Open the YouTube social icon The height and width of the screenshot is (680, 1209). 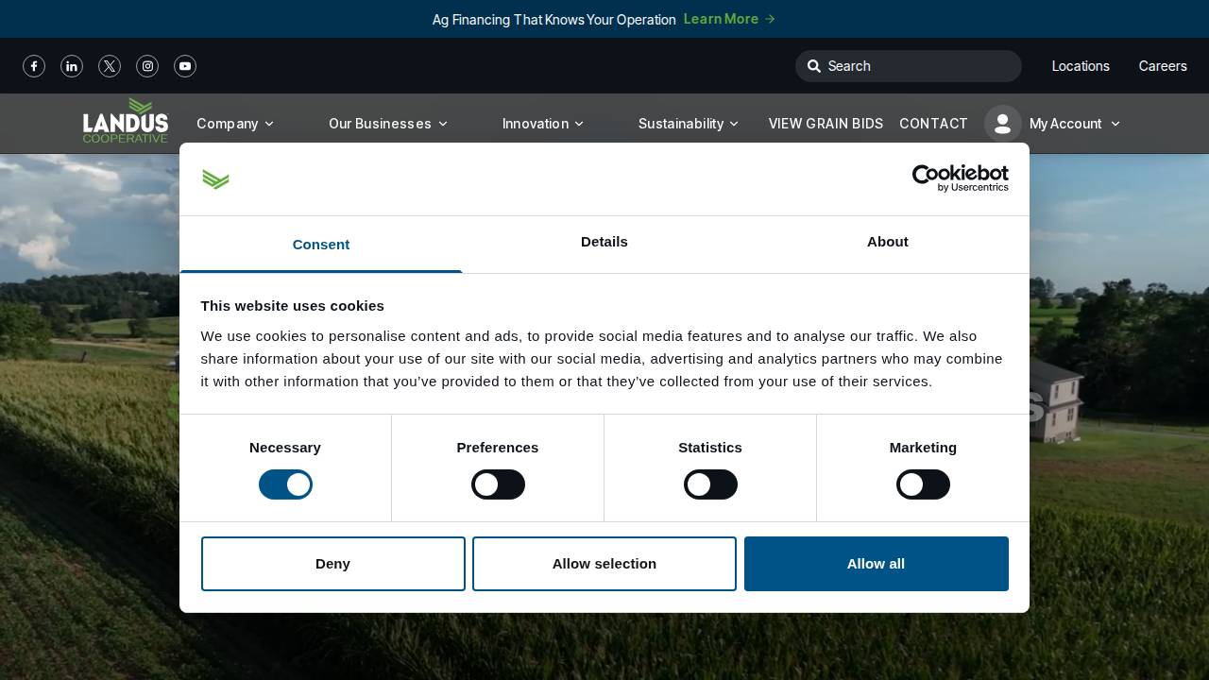click(185, 66)
